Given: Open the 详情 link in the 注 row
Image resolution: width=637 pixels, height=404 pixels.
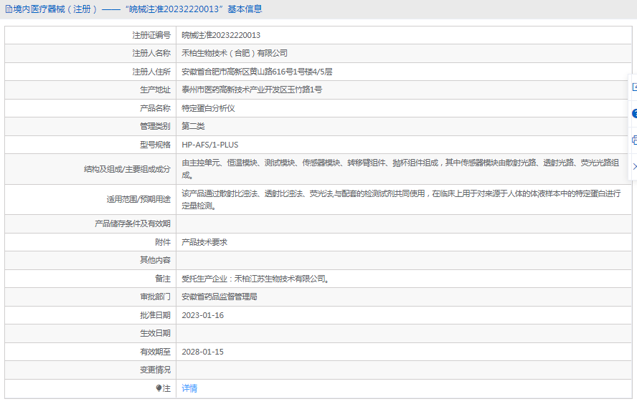Looking at the screenshot, I should (189, 388).
